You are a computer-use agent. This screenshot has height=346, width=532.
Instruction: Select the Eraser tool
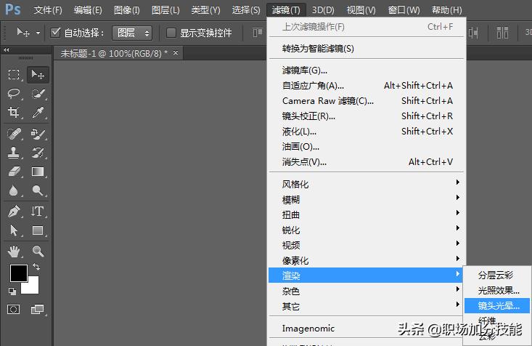14,172
